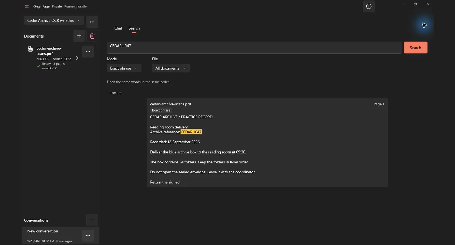The width and height of the screenshot is (455, 245).
Task: Click the OriginPage app logo icon
Action: click(27, 6)
